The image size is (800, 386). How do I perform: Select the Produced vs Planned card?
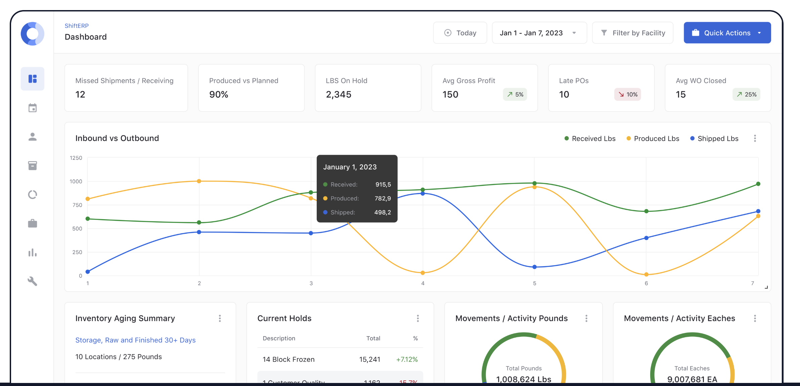point(252,88)
